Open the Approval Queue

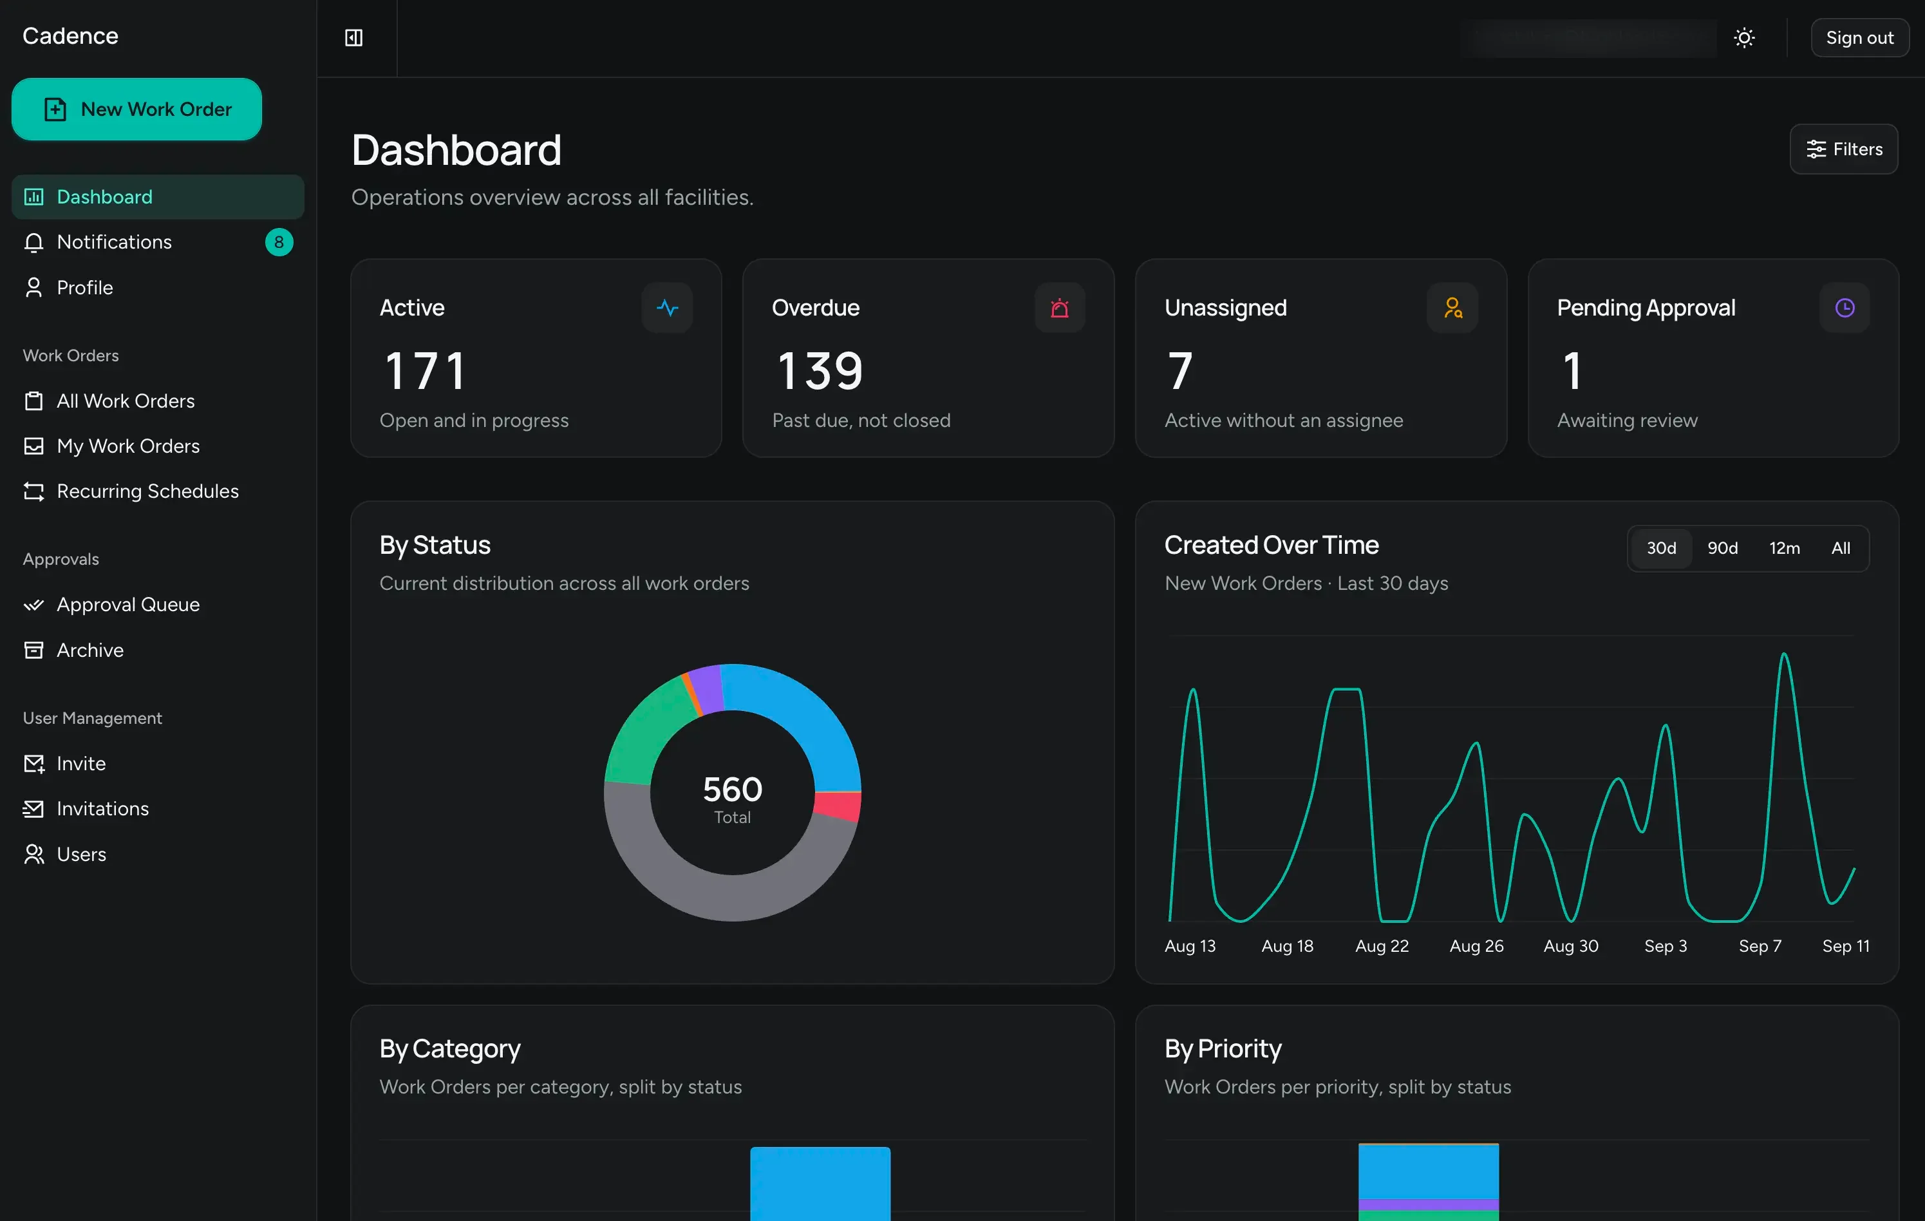[x=158, y=605]
